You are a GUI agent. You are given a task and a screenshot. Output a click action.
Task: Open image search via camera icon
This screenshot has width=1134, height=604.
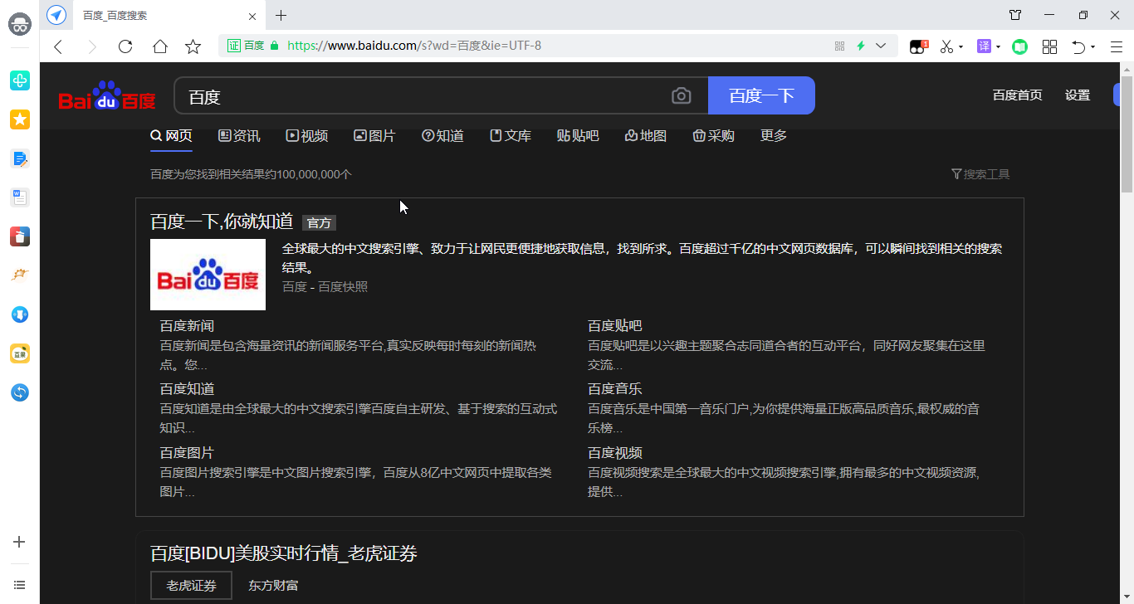coord(682,95)
